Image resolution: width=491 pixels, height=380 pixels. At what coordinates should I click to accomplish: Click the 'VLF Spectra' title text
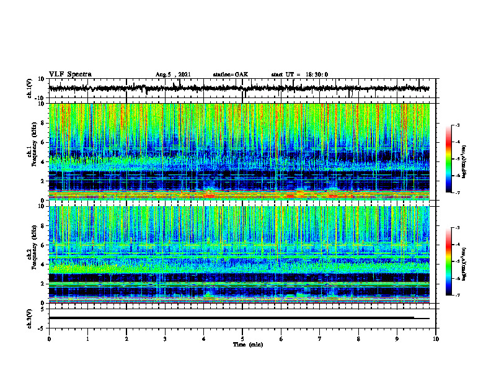(x=70, y=75)
